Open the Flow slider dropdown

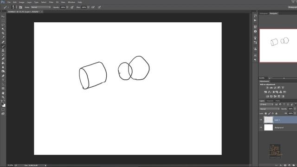88,7
